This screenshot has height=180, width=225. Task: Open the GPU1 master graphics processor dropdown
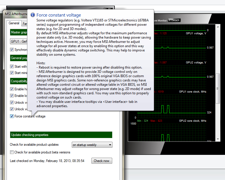[19, 41]
